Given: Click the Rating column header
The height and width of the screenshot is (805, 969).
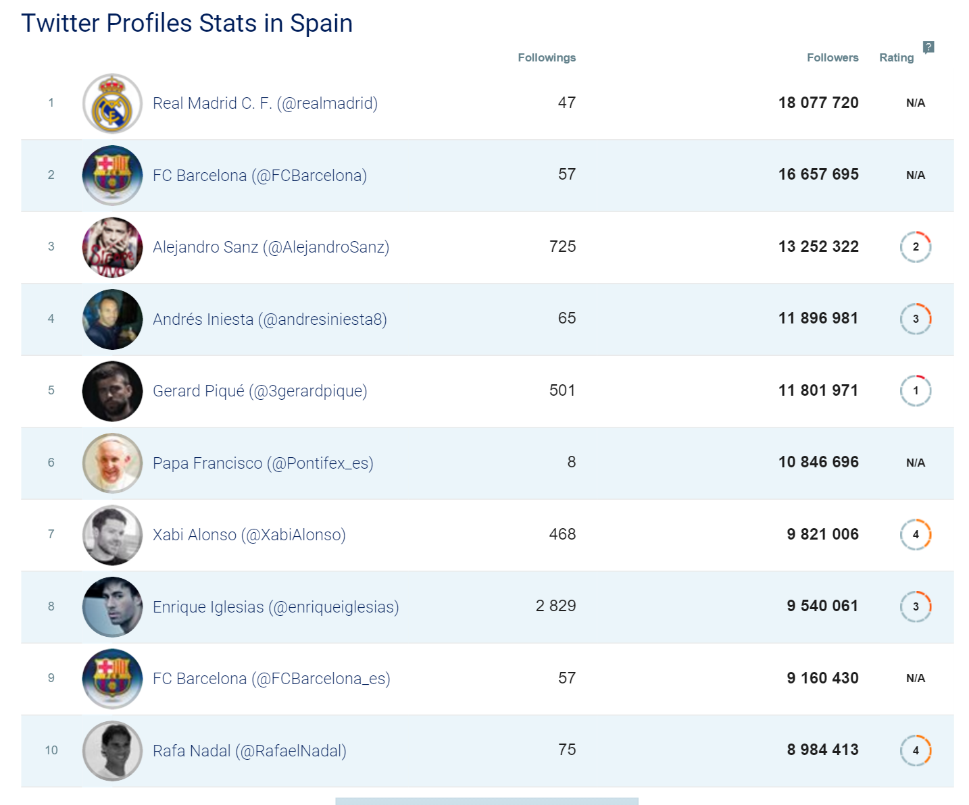Looking at the screenshot, I should (x=896, y=57).
